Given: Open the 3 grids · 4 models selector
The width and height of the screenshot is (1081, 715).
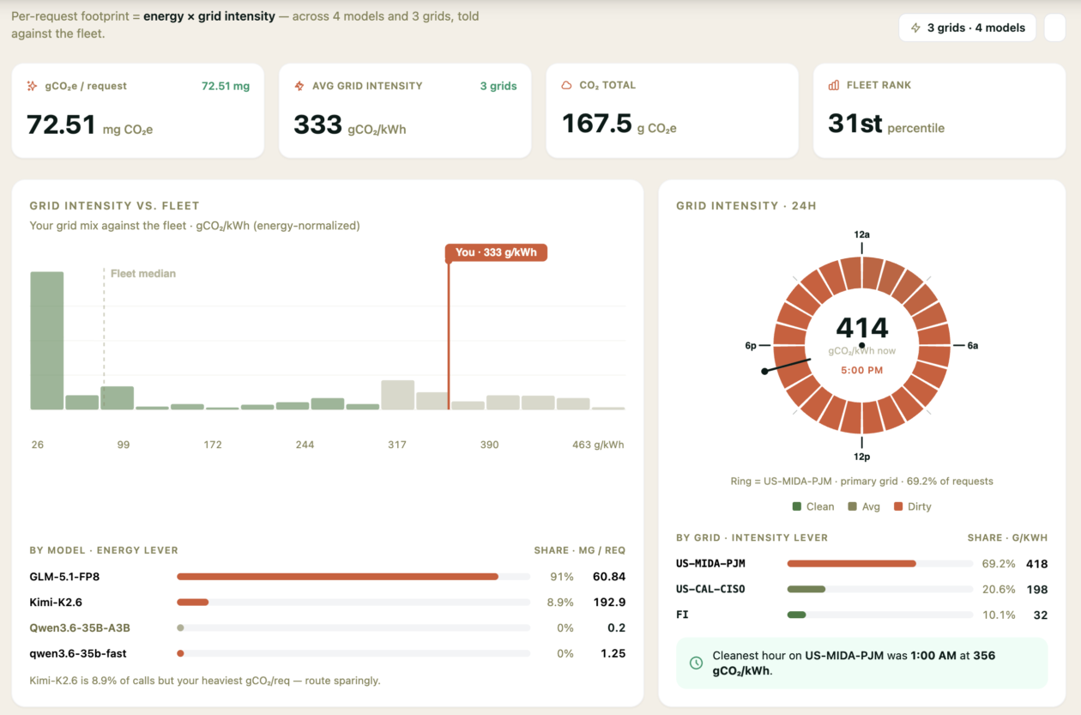Looking at the screenshot, I should pyautogui.click(x=968, y=27).
